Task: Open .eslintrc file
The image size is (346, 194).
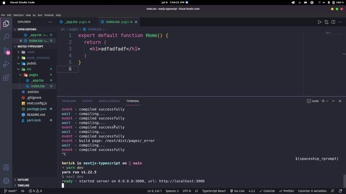Action: click(x=32, y=92)
